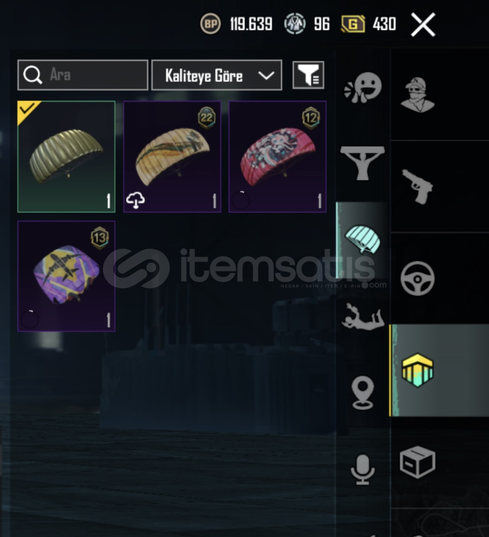Screen dimensions: 489x537
Task: Open the parachute skins category
Action: (x=363, y=239)
